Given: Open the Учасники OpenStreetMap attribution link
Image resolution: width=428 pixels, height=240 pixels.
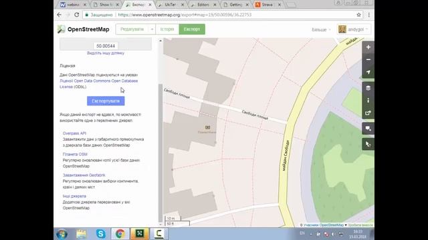Looking at the screenshot, I should pyautogui.click(x=323, y=225).
